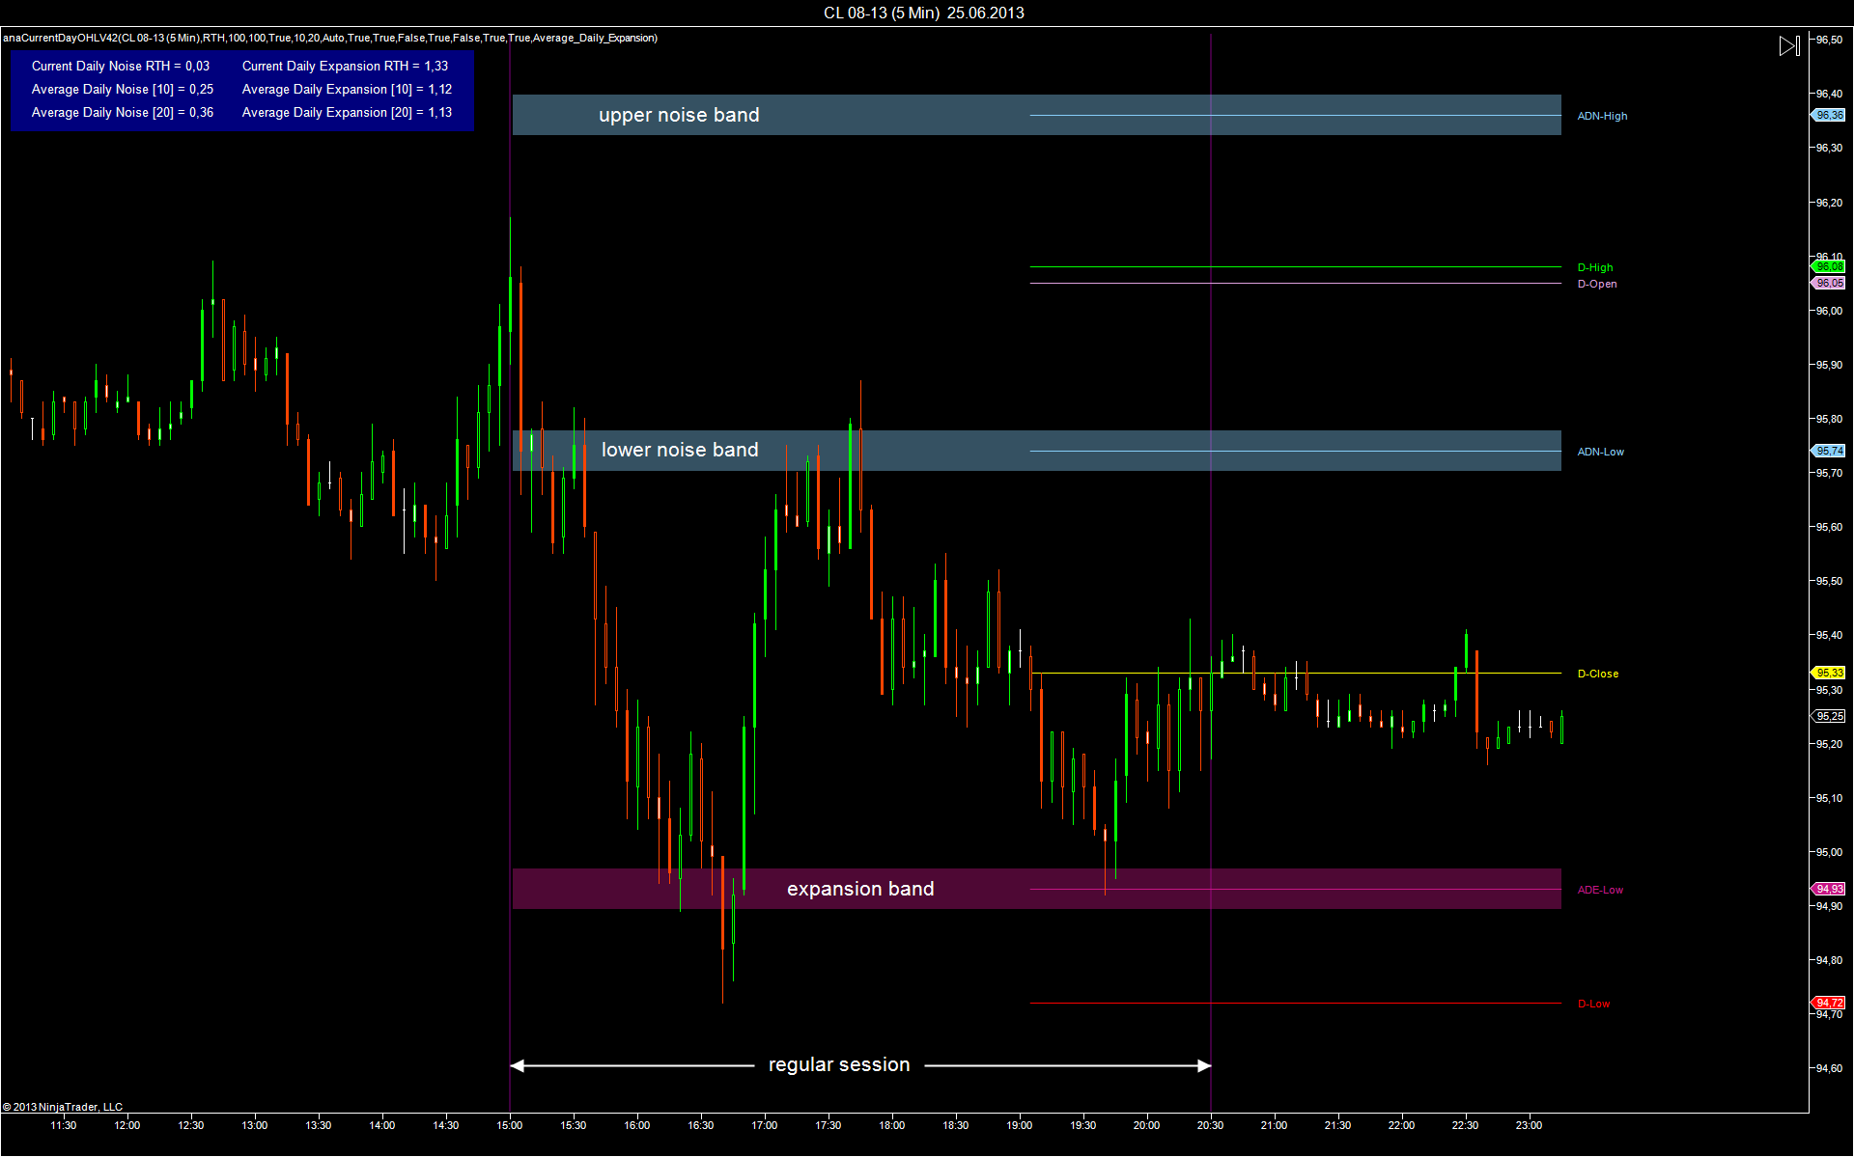Click the red D-Low line label

tap(1593, 1004)
